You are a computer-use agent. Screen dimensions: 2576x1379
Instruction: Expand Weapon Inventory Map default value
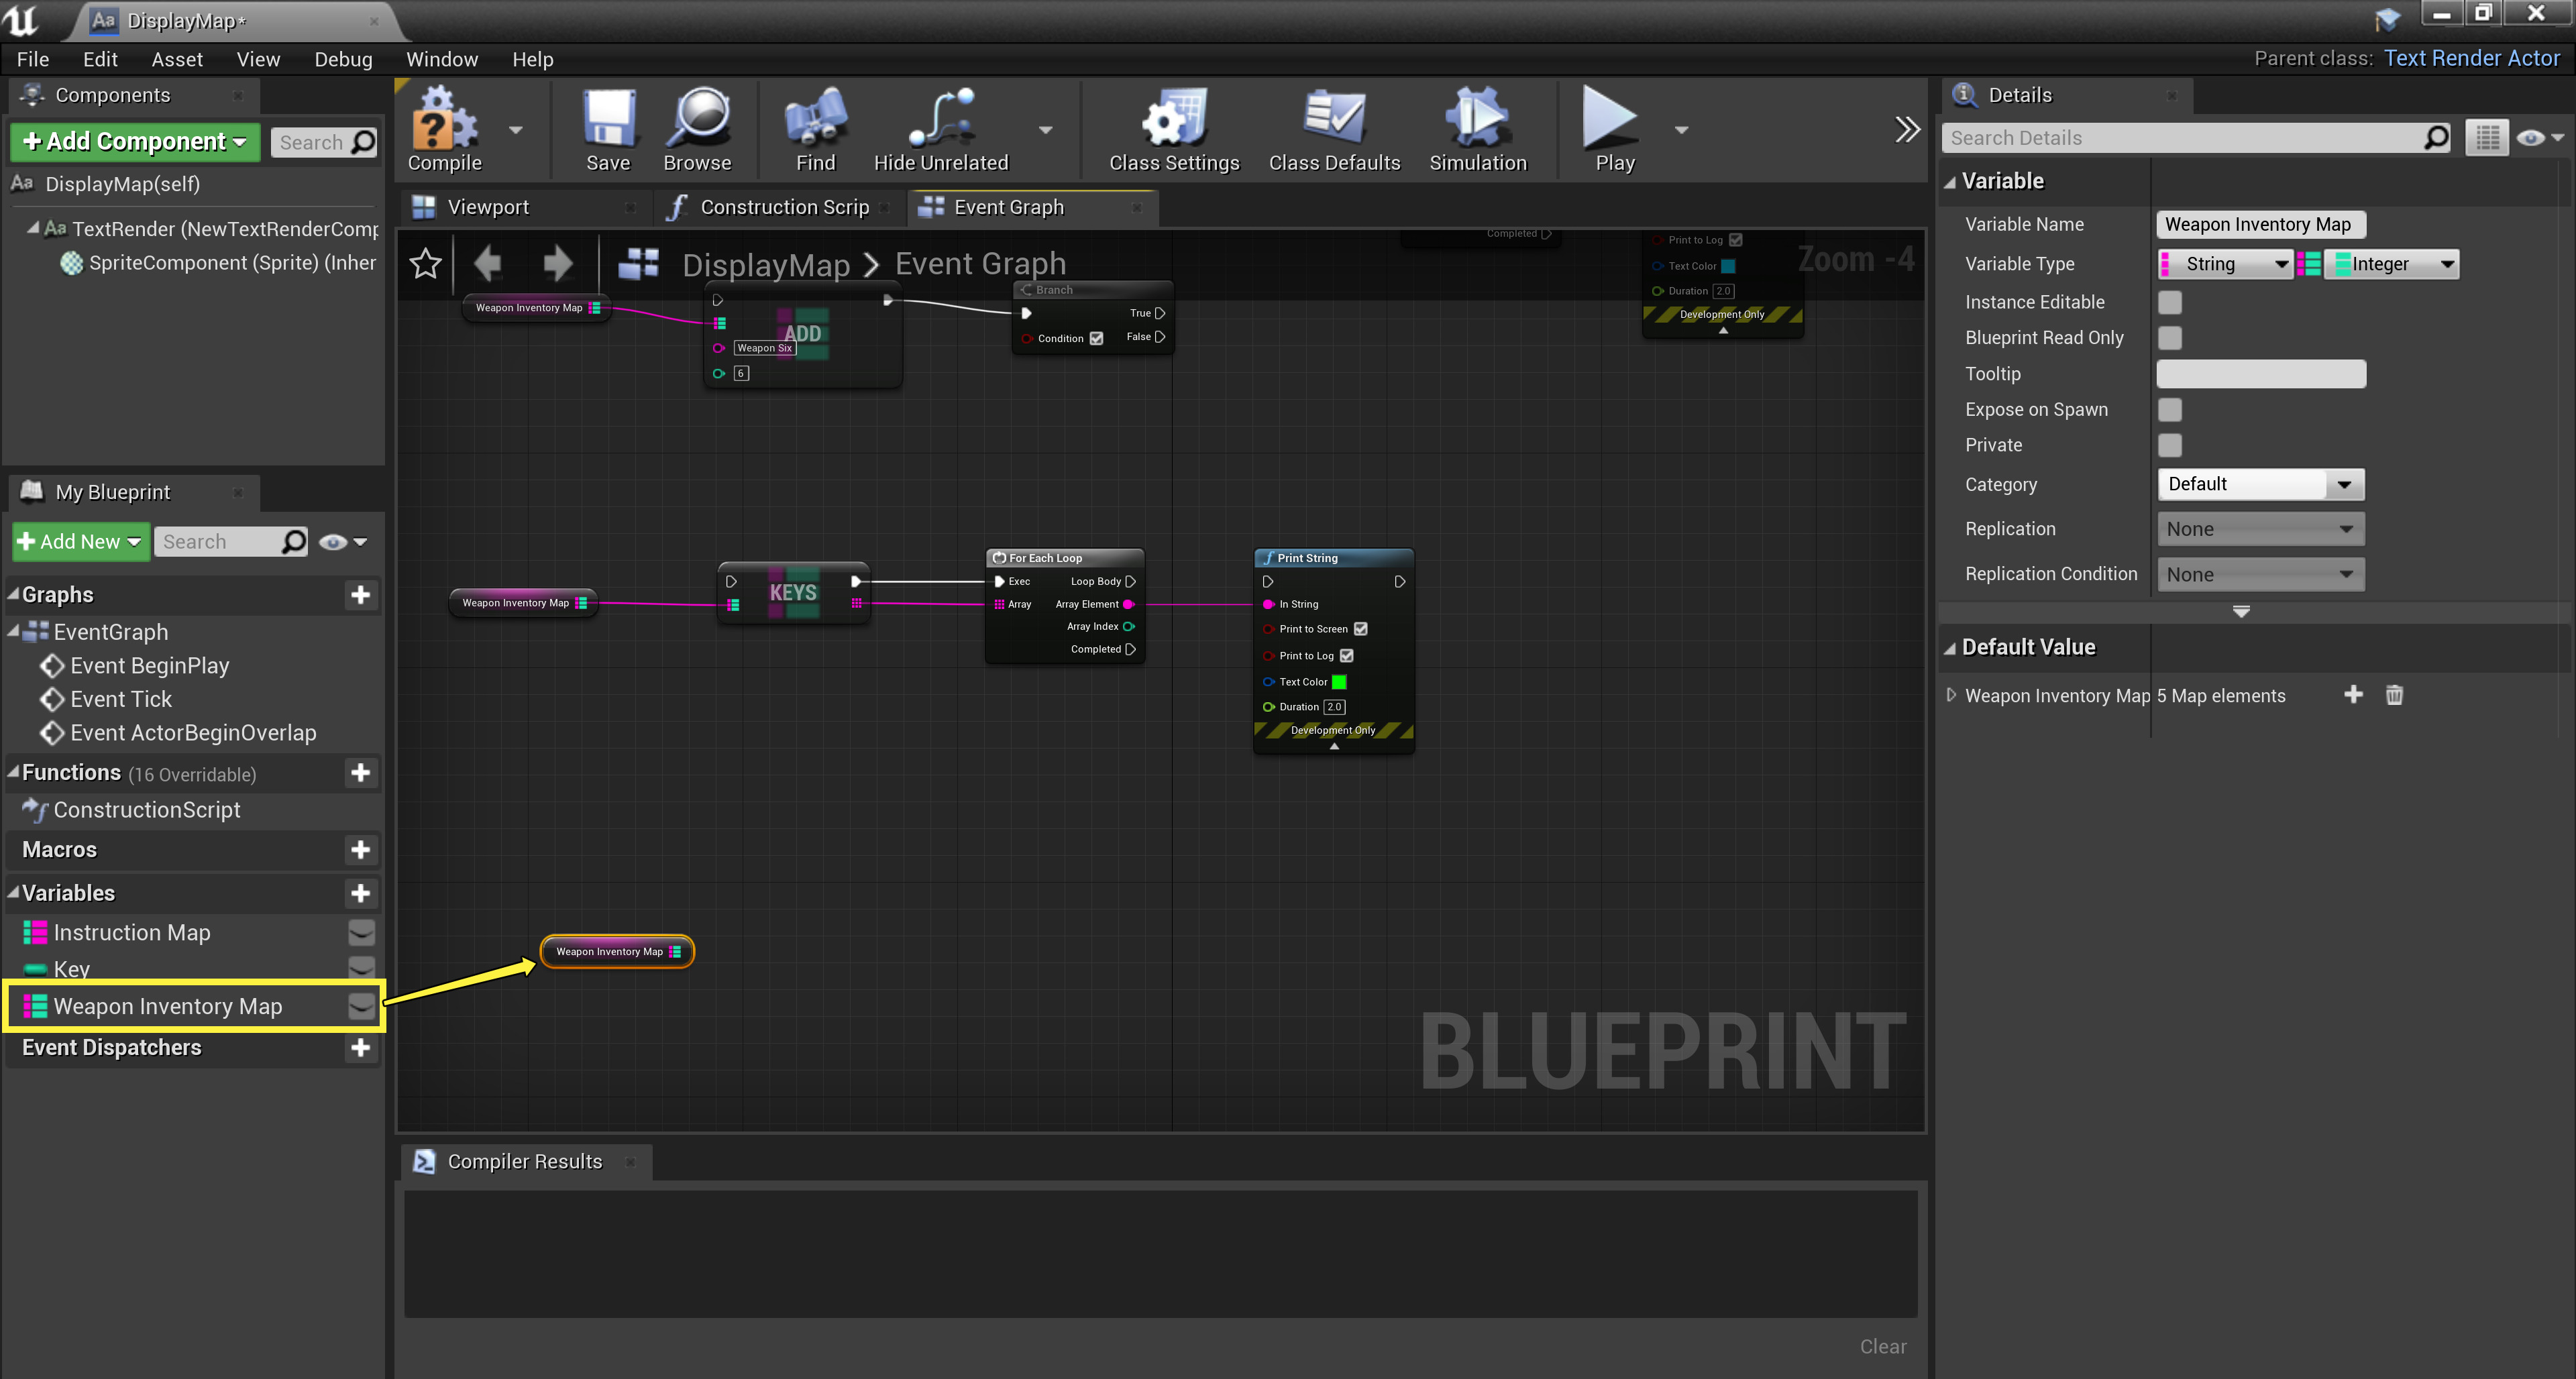(1951, 695)
